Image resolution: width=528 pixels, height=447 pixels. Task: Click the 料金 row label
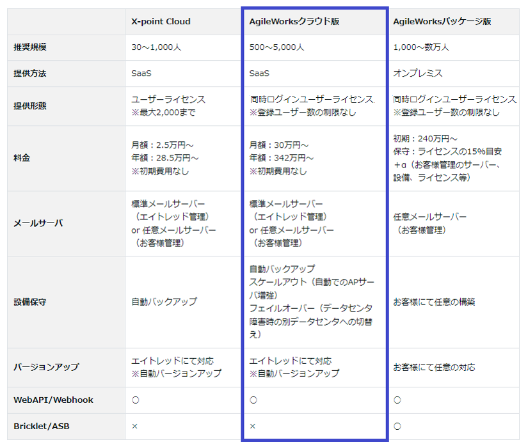[22, 158]
